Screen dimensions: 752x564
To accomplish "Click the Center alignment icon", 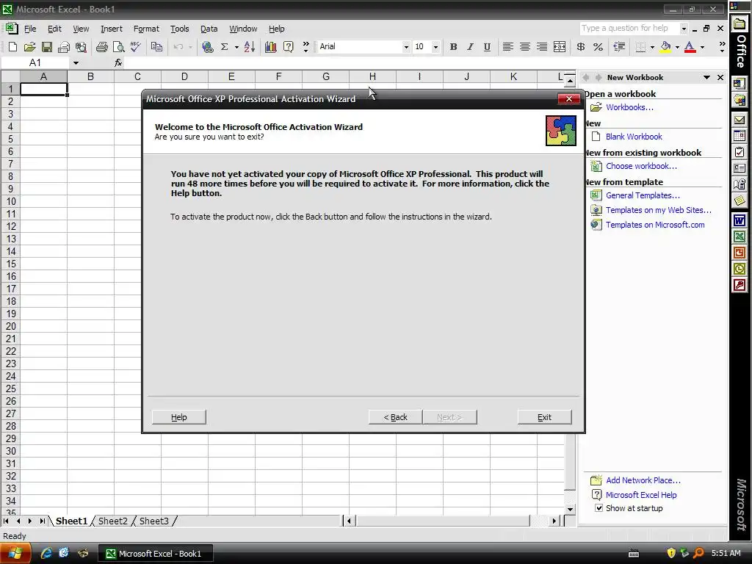I will click(524, 46).
